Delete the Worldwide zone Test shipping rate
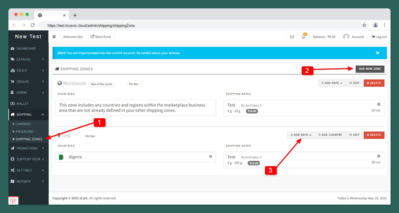 click(x=379, y=104)
